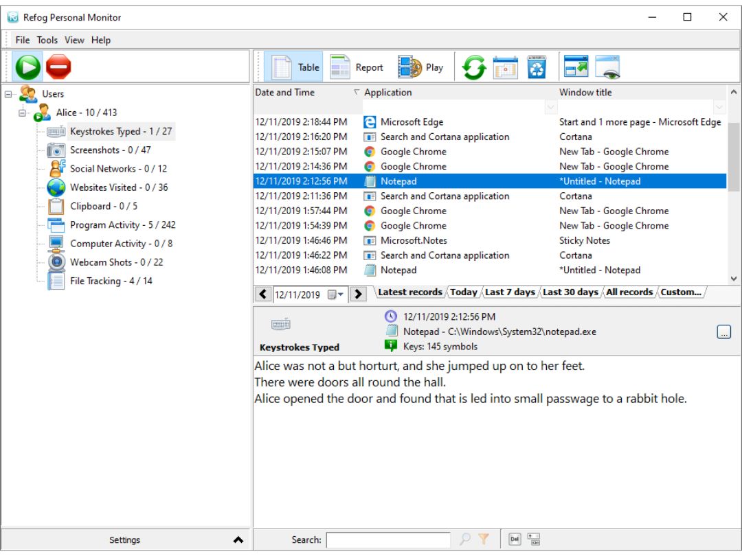Stop monitoring with the red stop button
The width and height of the screenshot is (742, 556).
(58, 67)
